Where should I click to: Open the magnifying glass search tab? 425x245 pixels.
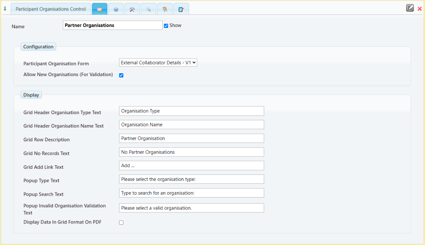(x=148, y=9)
